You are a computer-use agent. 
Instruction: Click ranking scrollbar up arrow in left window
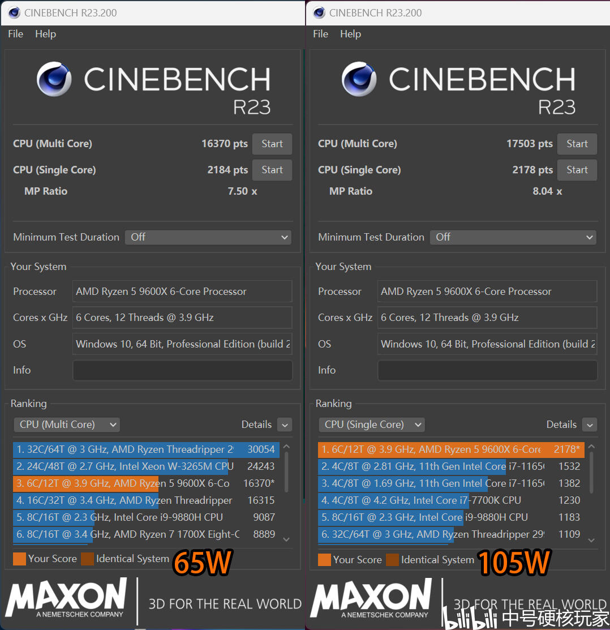click(x=286, y=447)
